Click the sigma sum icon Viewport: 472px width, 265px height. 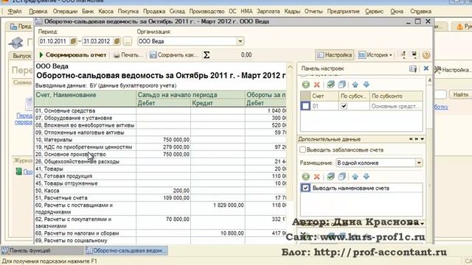[x=206, y=55]
